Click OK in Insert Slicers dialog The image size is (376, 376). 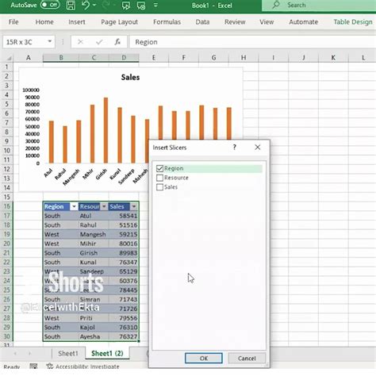coord(204,359)
